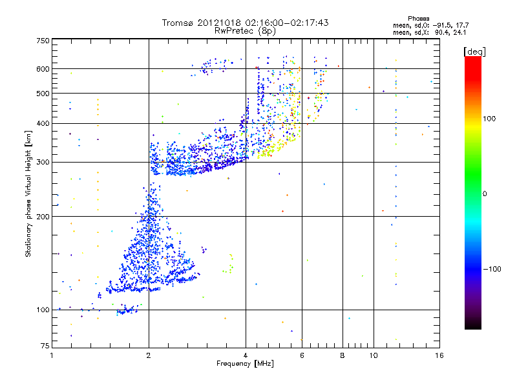Click the x-axis tick label "6"

point(302,355)
